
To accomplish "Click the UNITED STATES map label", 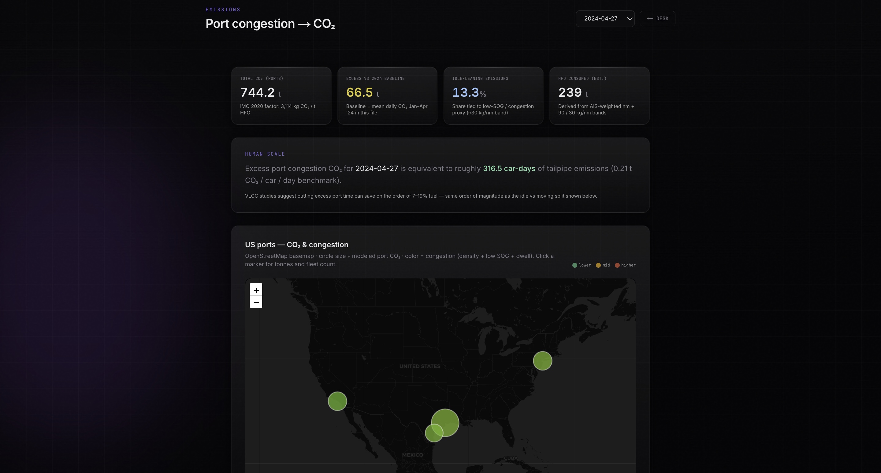I will (420, 366).
